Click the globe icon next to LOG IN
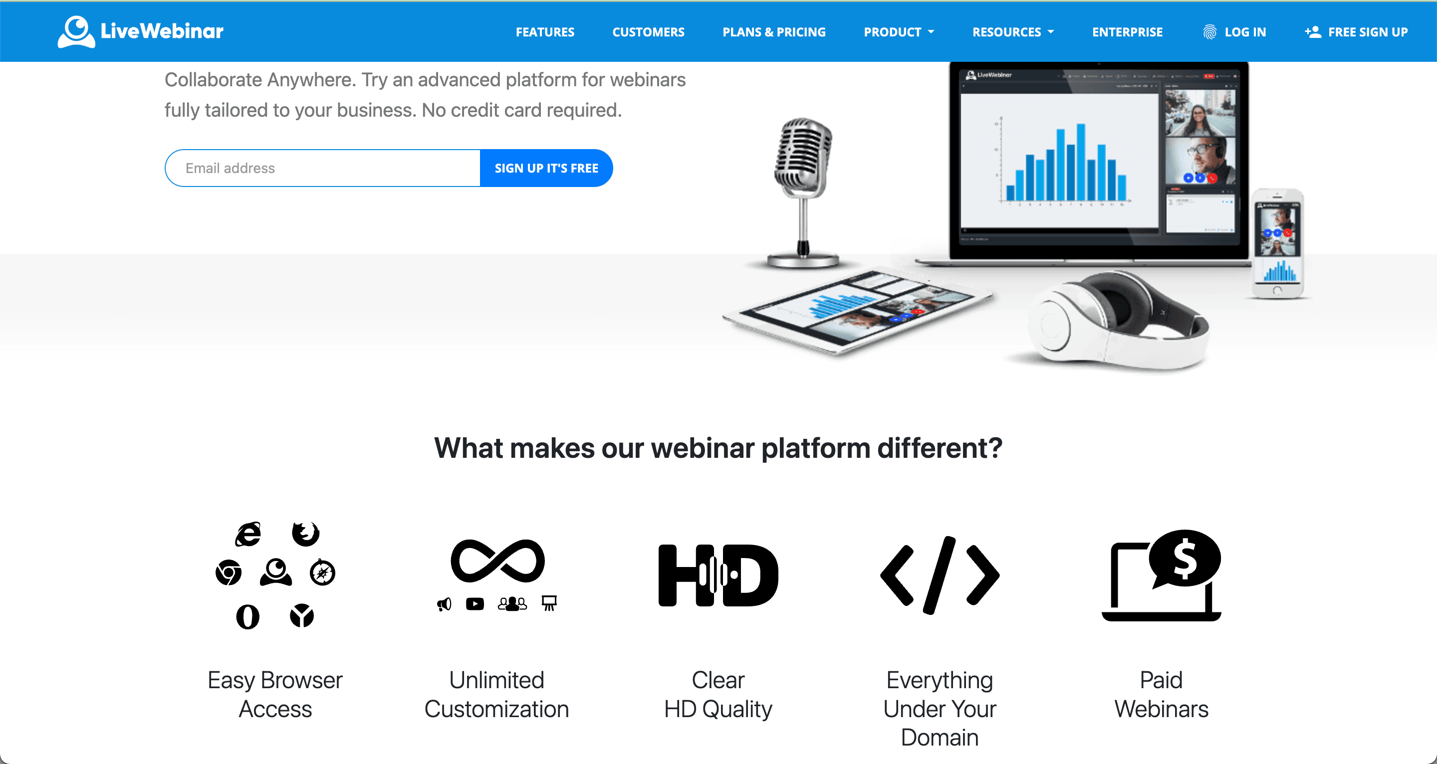This screenshot has height=764, width=1437. click(1208, 31)
